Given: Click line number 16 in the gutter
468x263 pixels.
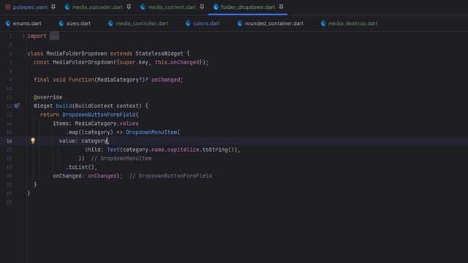Looking at the screenshot, I should coord(10,141).
